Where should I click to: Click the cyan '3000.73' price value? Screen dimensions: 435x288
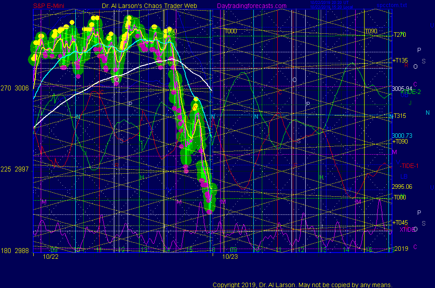pyautogui.click(x=402, y=136)
